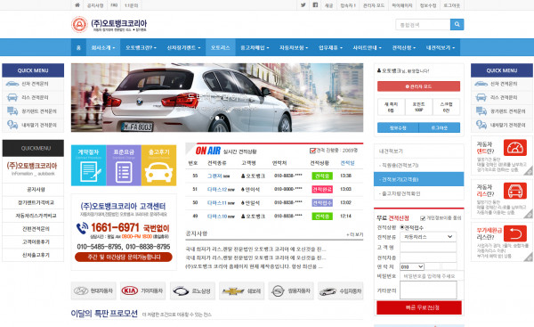Focus the 고객명 input field
The image size is (534, 327).
click(428, 247)
